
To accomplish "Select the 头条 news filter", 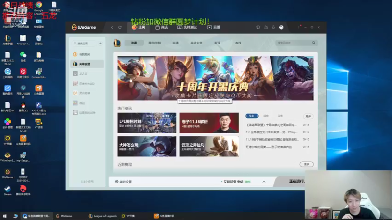I will tap(252, 116).
